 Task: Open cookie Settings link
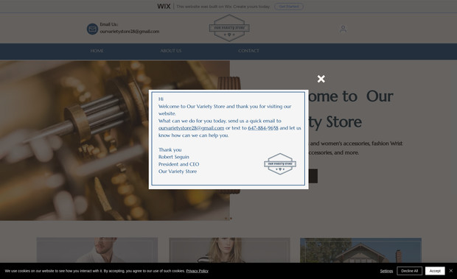coord(386,271)
